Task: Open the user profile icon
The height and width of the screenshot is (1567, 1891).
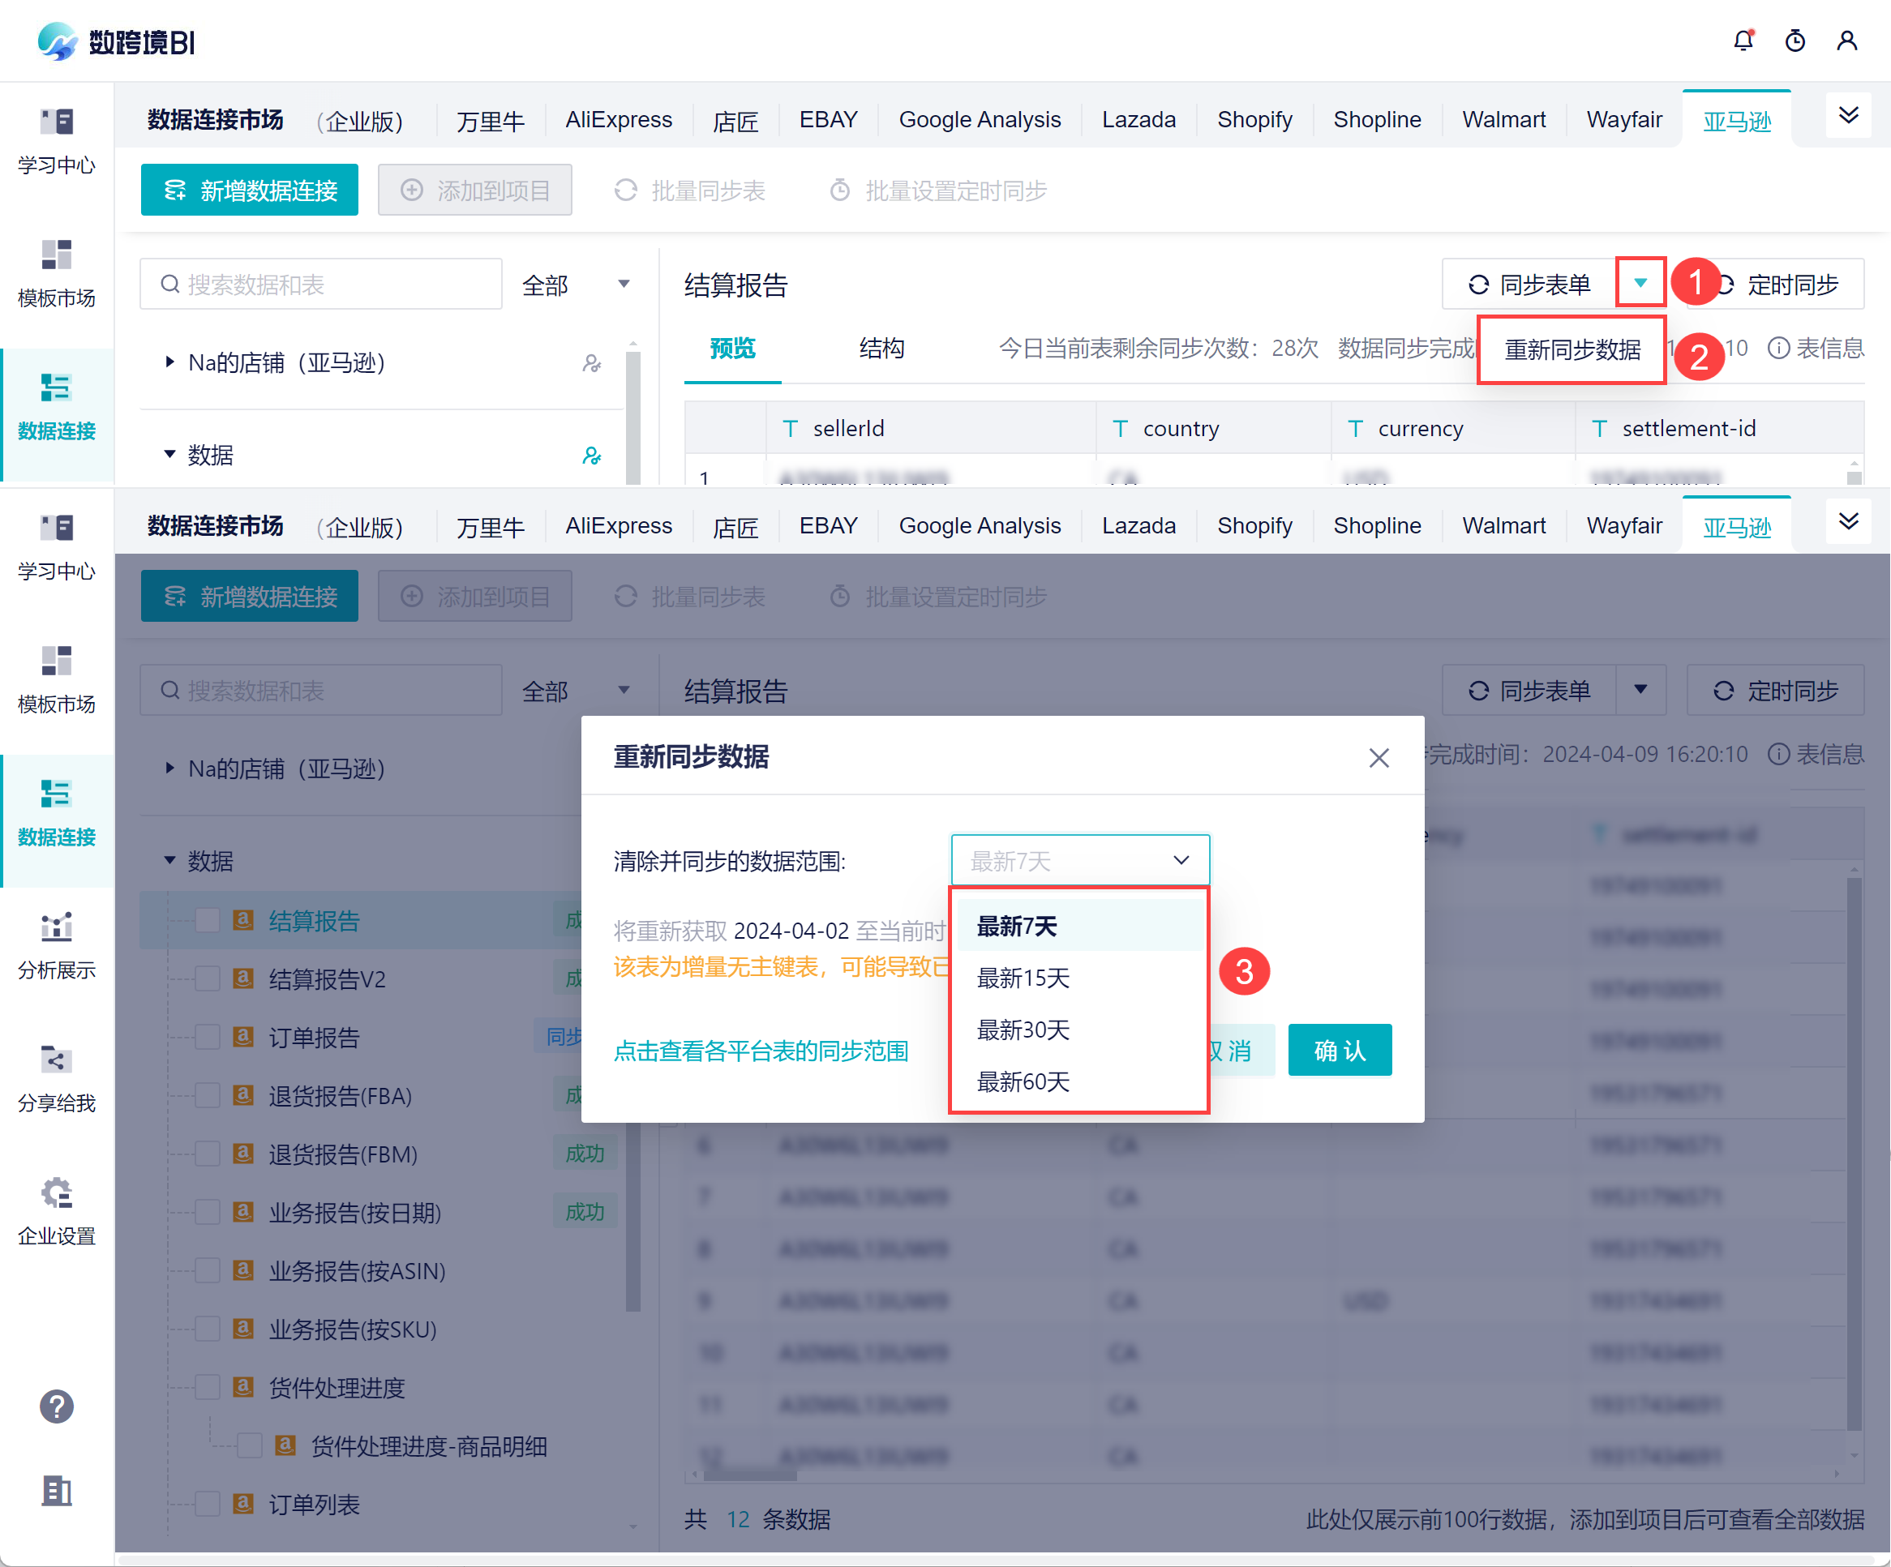Action: (x=1846, y=41)
